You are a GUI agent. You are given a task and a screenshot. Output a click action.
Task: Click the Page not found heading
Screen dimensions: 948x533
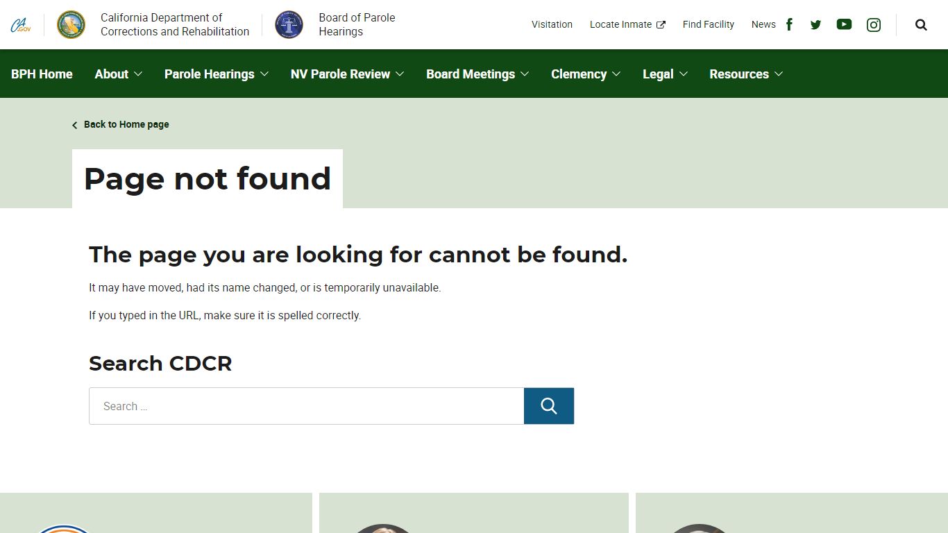[207, 178]
